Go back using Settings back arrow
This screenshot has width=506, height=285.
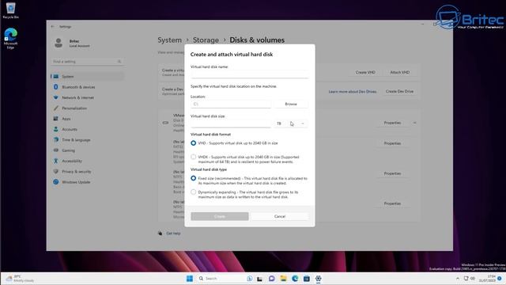point(53,26)
